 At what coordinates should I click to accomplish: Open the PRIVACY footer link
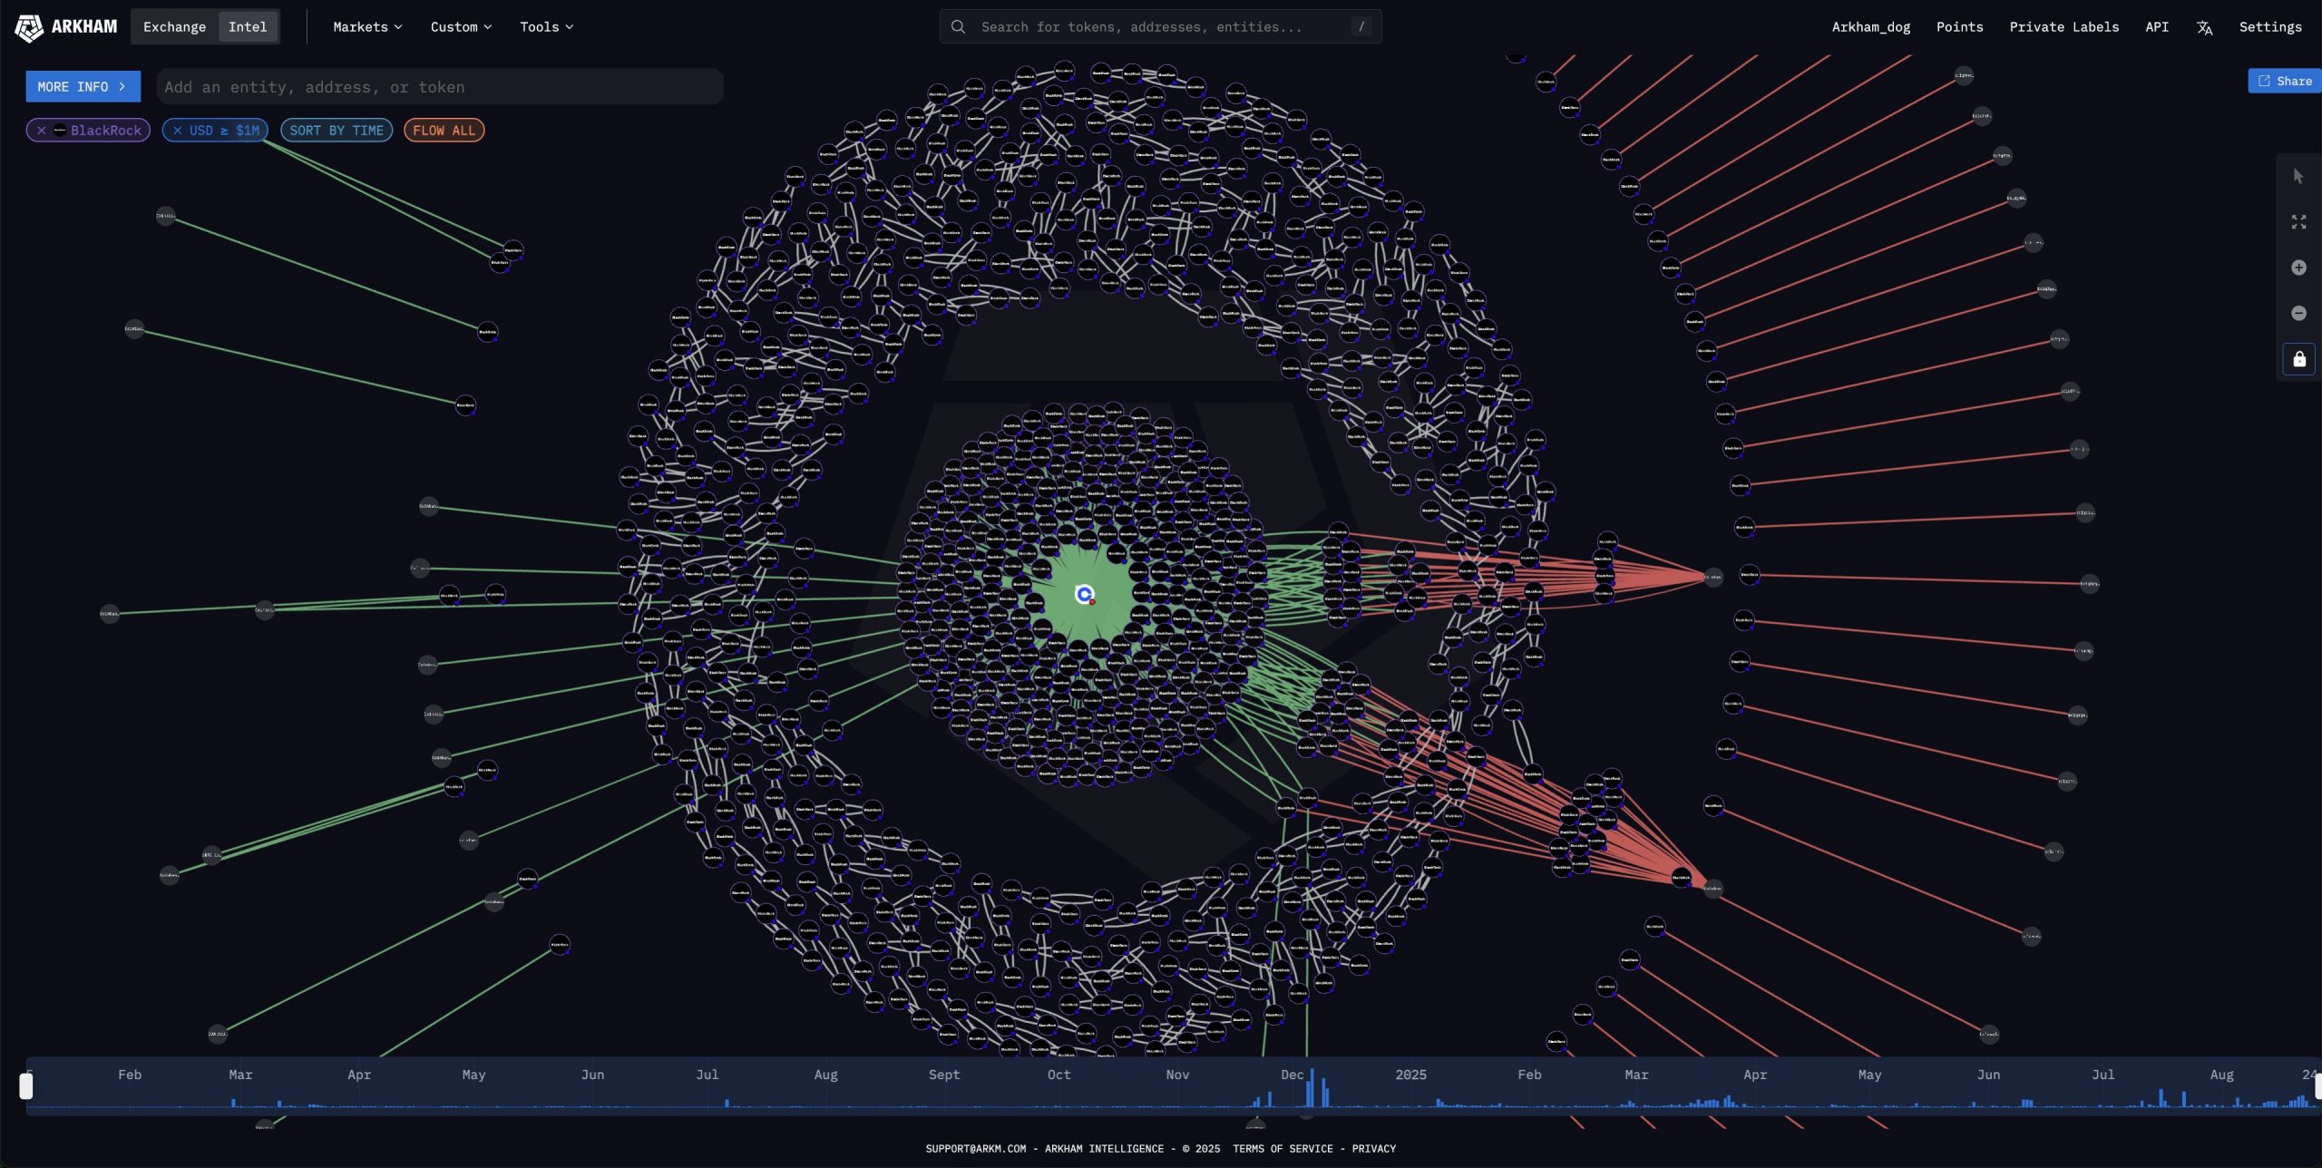tap(1373, 1149)
